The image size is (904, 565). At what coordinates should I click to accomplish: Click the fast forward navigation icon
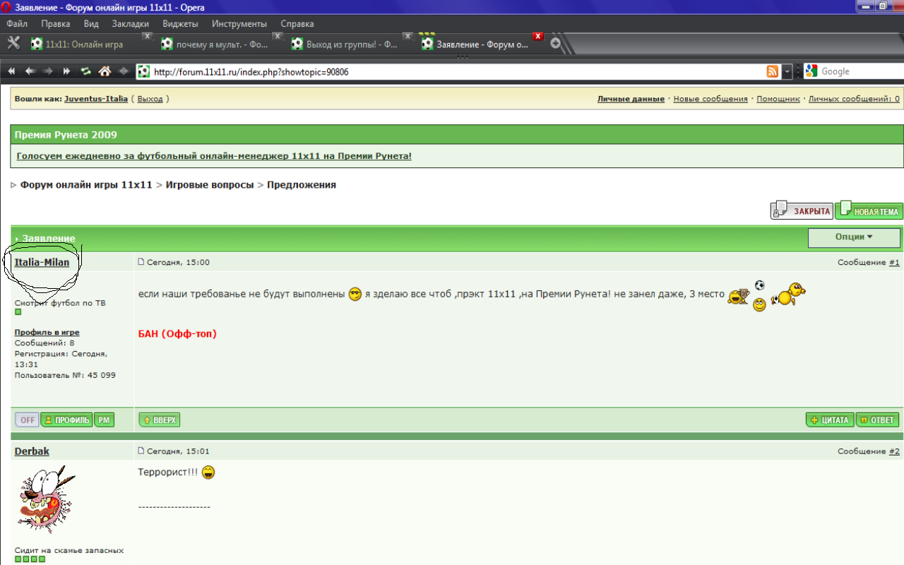tap(67, 71)
